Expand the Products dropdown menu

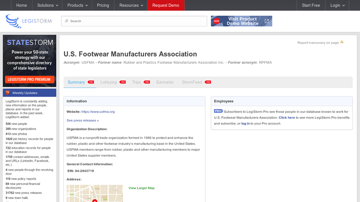(x=77, y=5)
